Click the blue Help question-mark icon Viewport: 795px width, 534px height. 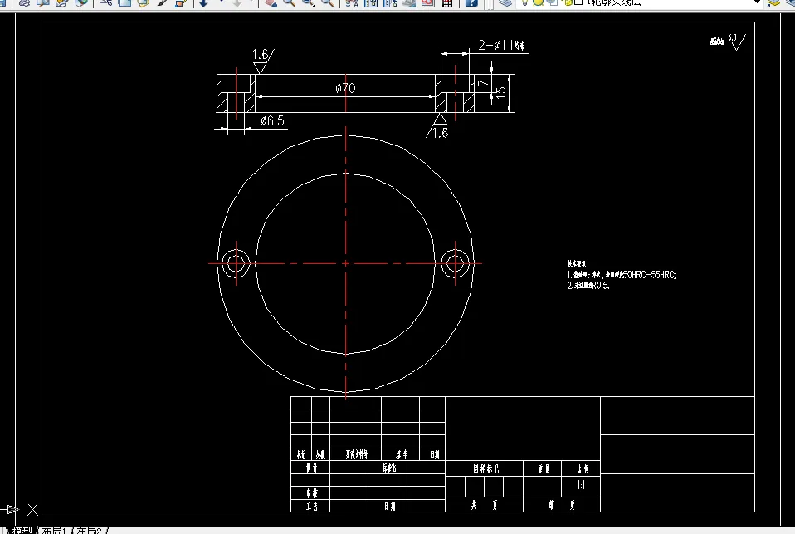(x=471, y=2)
